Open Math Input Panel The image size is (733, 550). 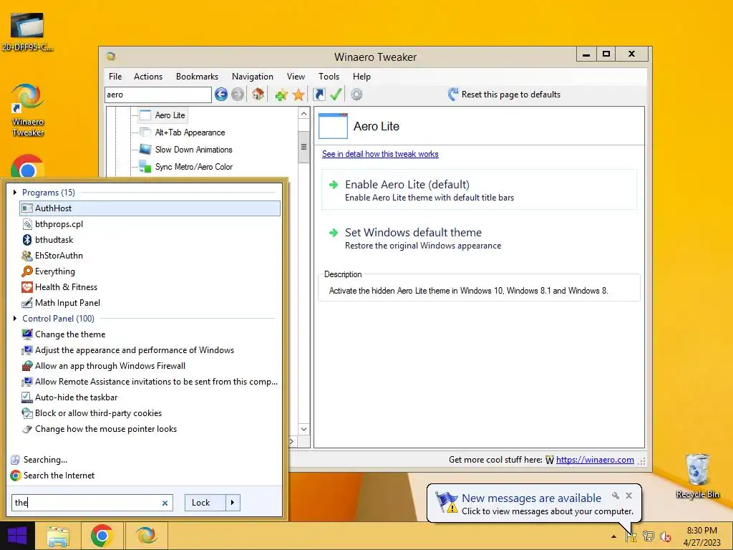coord(150,303)
